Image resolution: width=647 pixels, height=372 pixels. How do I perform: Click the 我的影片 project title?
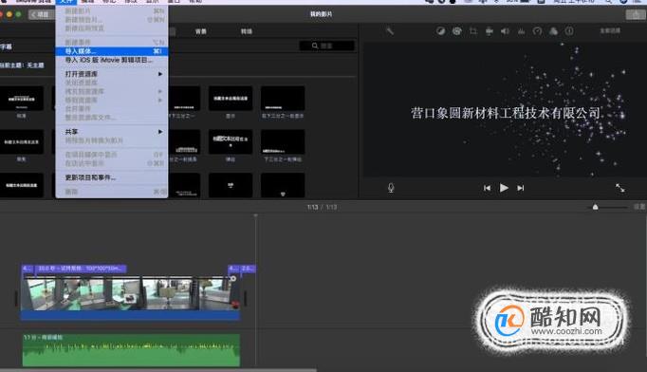click(x=321, y=14)
